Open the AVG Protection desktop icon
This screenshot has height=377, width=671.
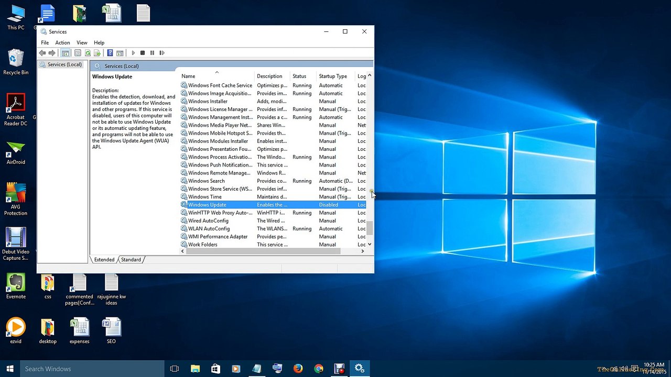(x=16, y=199)
